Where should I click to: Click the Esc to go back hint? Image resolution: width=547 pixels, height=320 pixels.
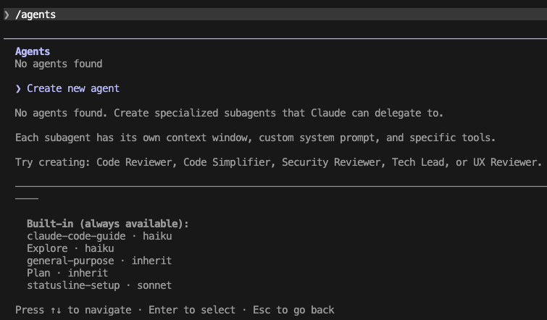293,310
